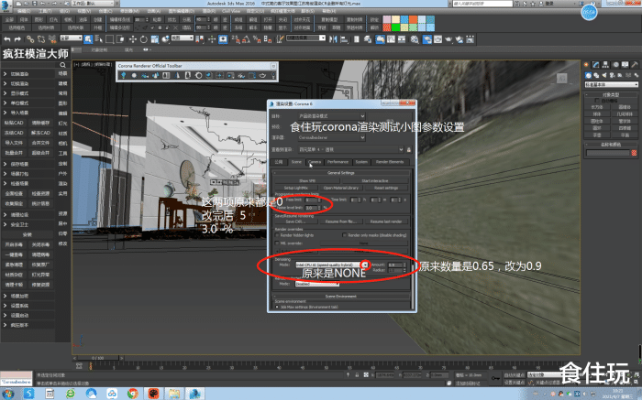Open the Utilities command panel tab
The width and height of the screenshot is (642, 400).
pyautogui.click(x=635, y=65)
